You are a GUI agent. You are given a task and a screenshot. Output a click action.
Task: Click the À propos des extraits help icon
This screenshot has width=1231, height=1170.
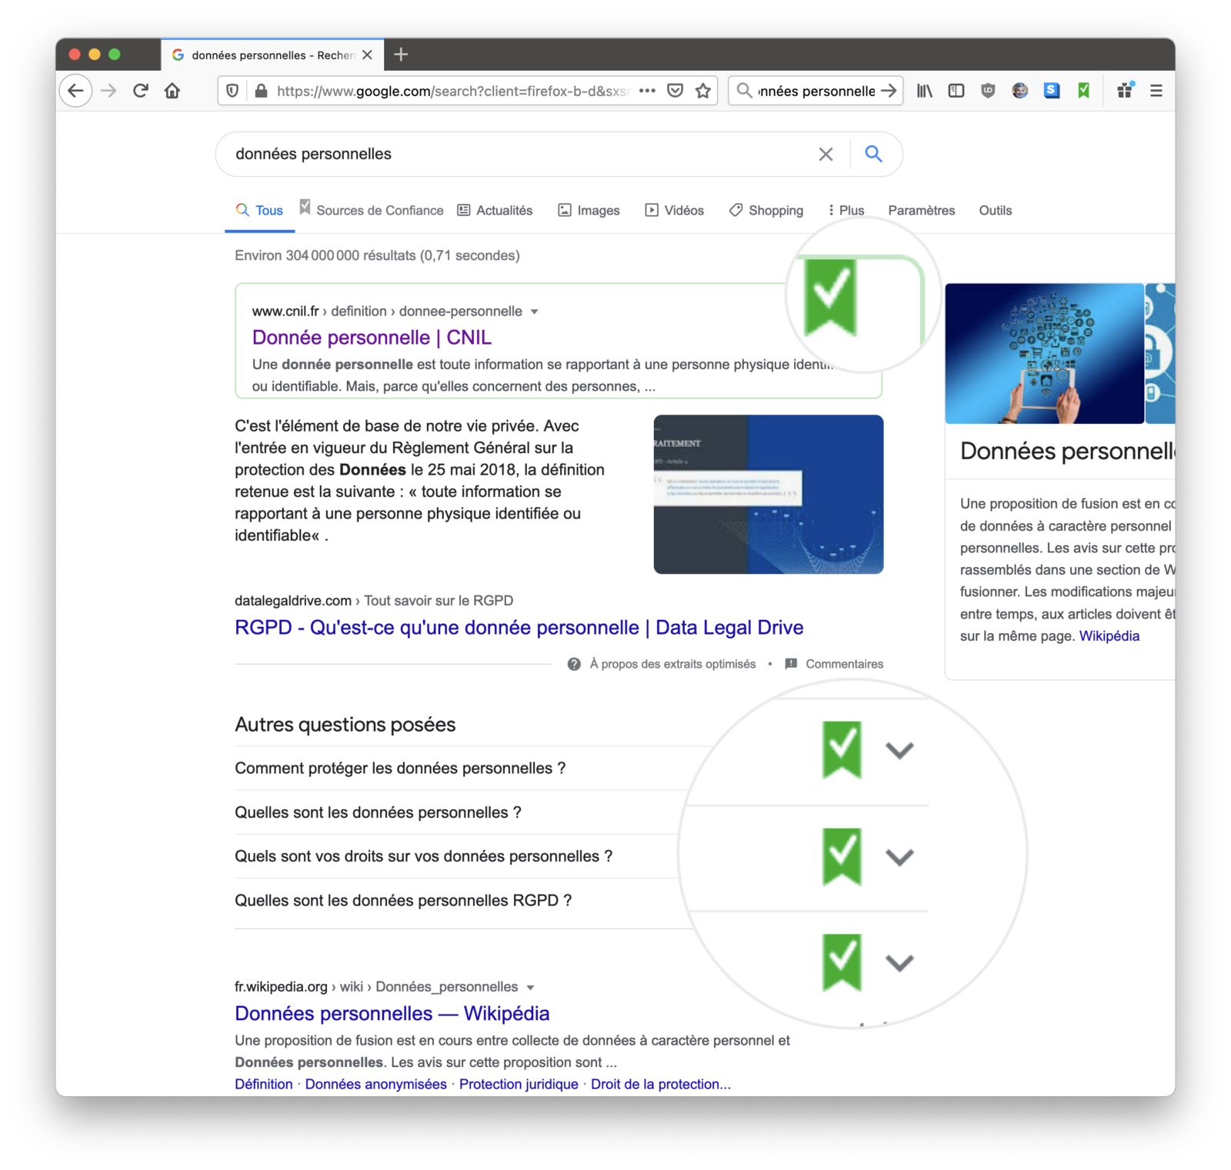click(x=574, y=664)
